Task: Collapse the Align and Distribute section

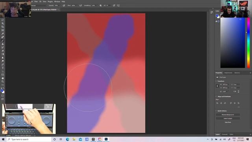Action: [x=216, y=96]
